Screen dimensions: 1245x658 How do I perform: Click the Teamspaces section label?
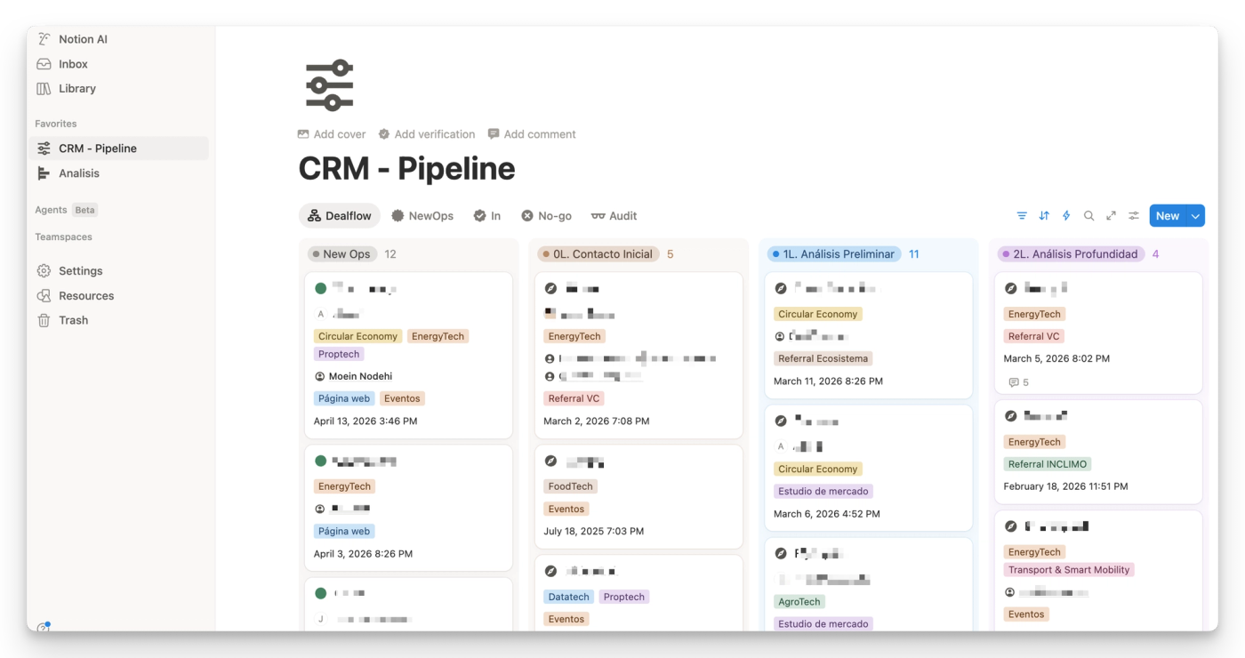[63, 237]
